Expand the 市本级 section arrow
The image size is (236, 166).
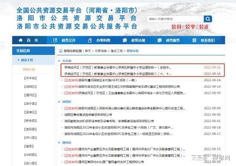(59, 61)
